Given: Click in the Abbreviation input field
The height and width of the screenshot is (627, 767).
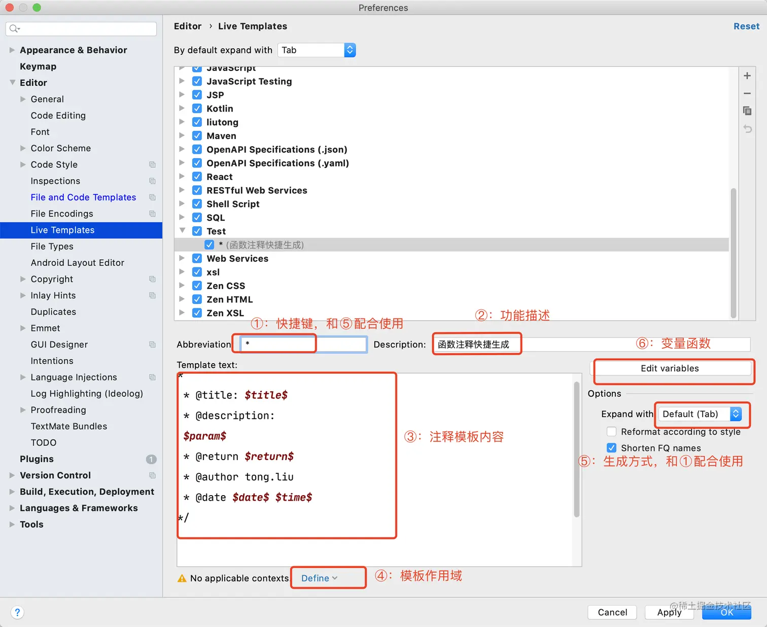Looking at the screenshot, I should (303, 344).
